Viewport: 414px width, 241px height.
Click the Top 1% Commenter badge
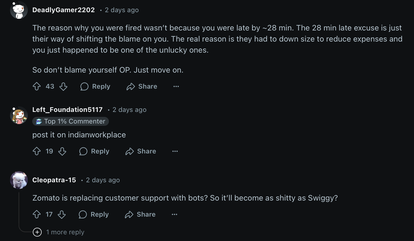pos(71,121)
